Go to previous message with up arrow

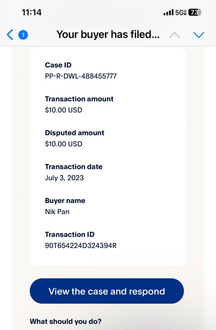click(175, 35)
